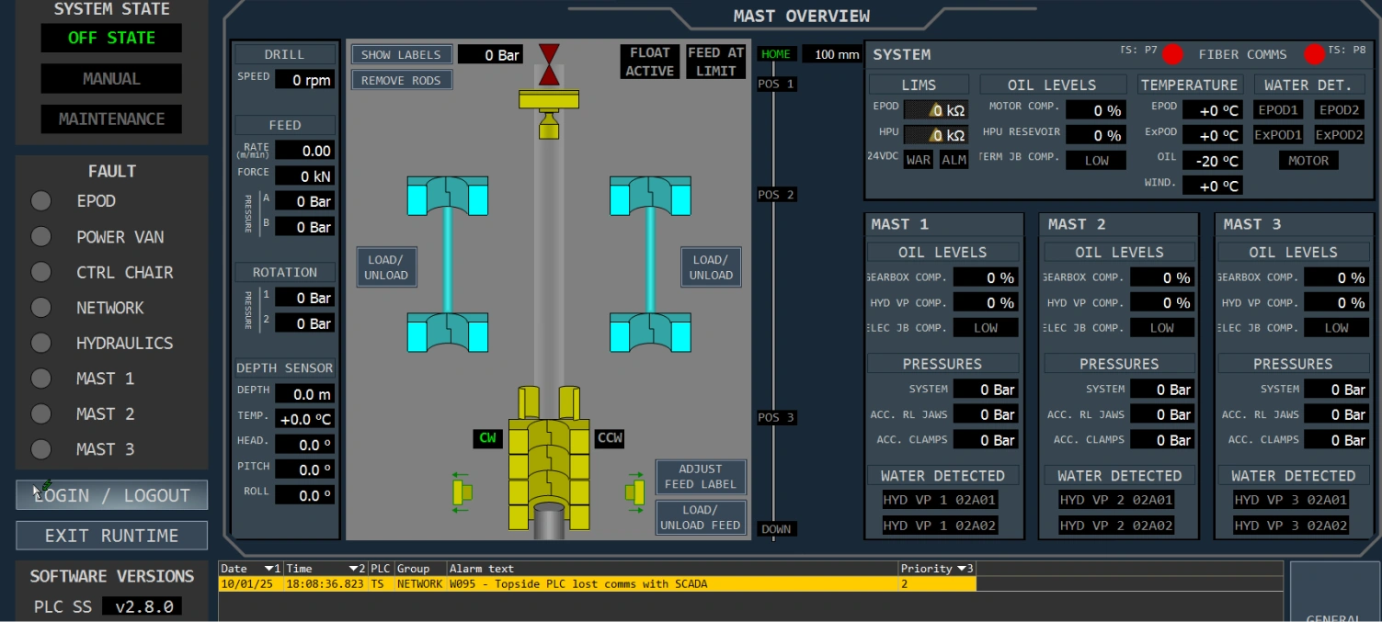The height and width of the screenshot is (622, 1382).
Task: Click the EPOD fault indicator lamp
Action: pos(40,201)
